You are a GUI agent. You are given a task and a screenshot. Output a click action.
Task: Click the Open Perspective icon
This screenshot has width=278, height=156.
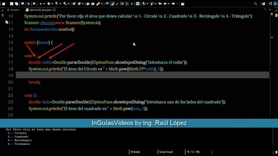[264, 4]
